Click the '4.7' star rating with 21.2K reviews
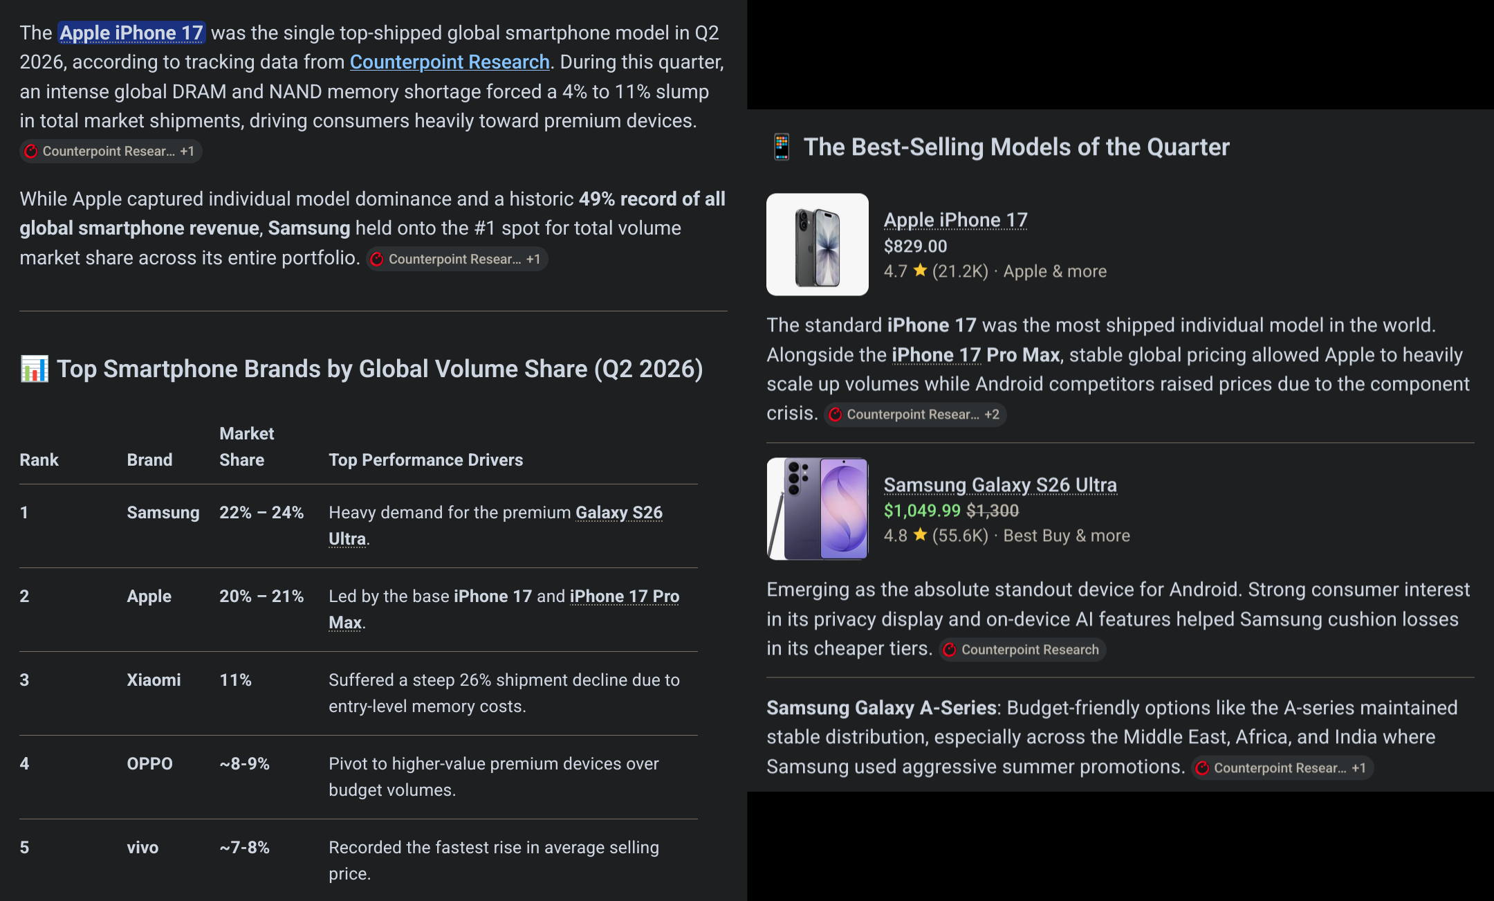The height and width of the screenshot is (901, 1494). click(936, 271)
